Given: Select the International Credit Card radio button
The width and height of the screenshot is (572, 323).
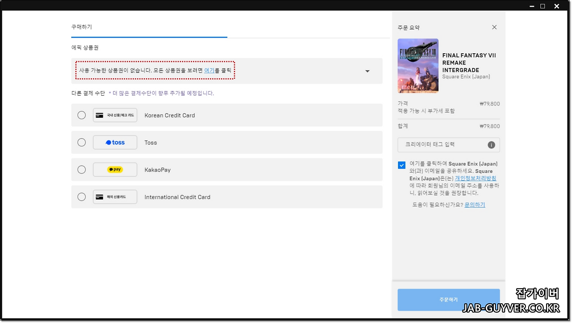Looking at the screenshot, I should click(x=81, y=197).
